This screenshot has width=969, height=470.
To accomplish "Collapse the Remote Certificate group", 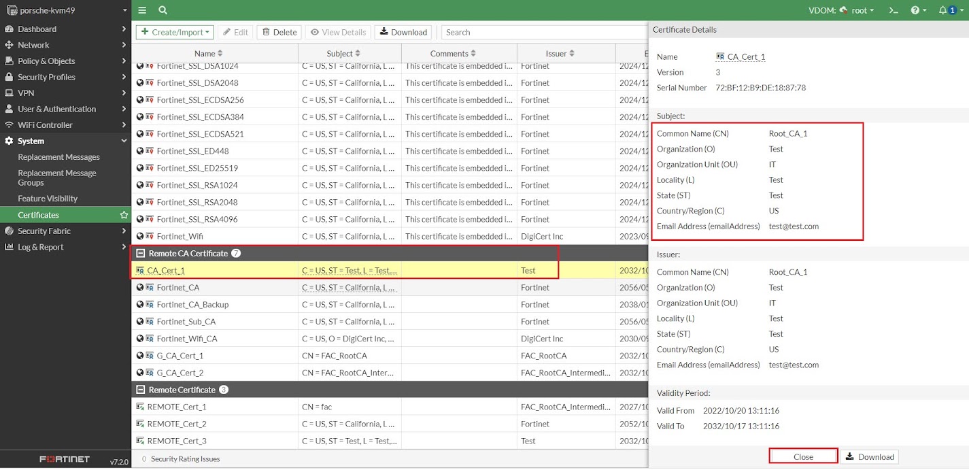I will click(141, 390).
